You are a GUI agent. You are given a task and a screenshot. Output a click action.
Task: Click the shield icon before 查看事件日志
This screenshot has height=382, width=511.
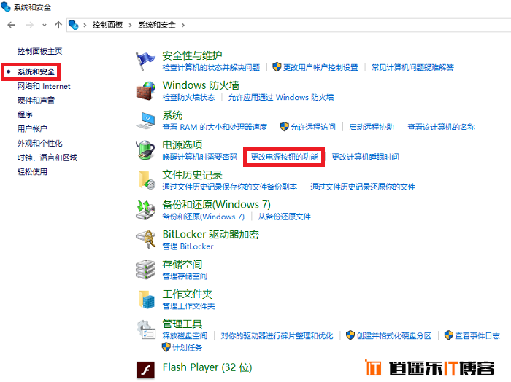tap(449, 335)
